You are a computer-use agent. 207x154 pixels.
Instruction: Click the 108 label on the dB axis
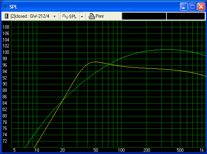[x=6, y=27]
